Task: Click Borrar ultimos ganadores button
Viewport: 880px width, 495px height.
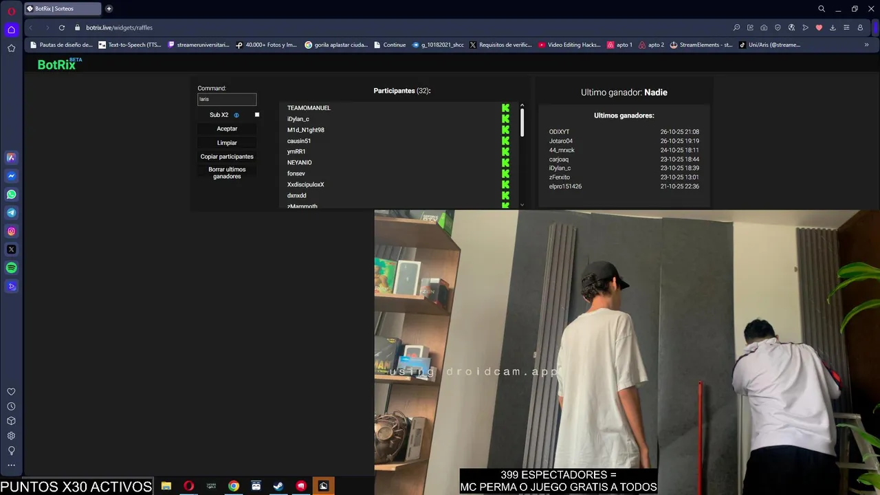Action: 227,173
